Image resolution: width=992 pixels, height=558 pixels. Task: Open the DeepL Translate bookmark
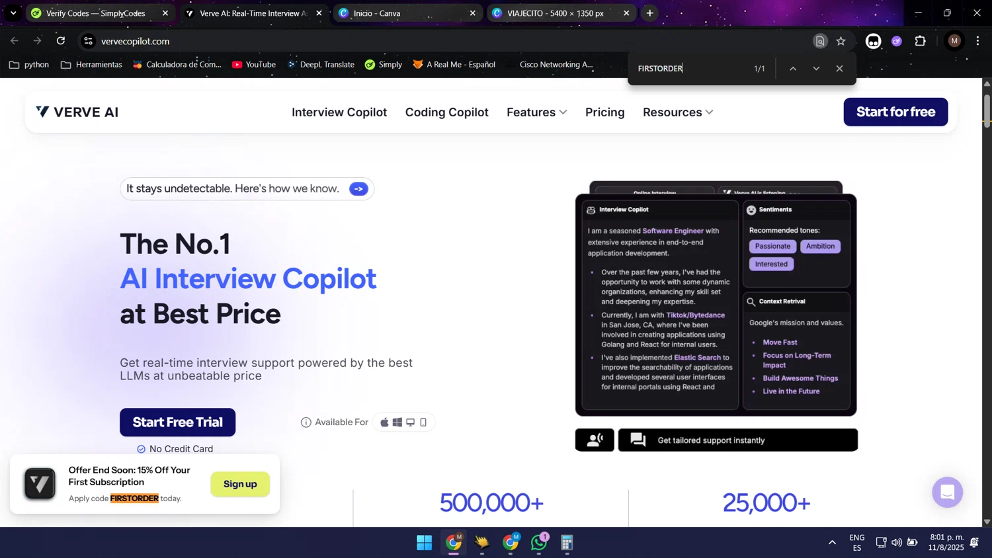pyautogui.click(x=320, y=64)
